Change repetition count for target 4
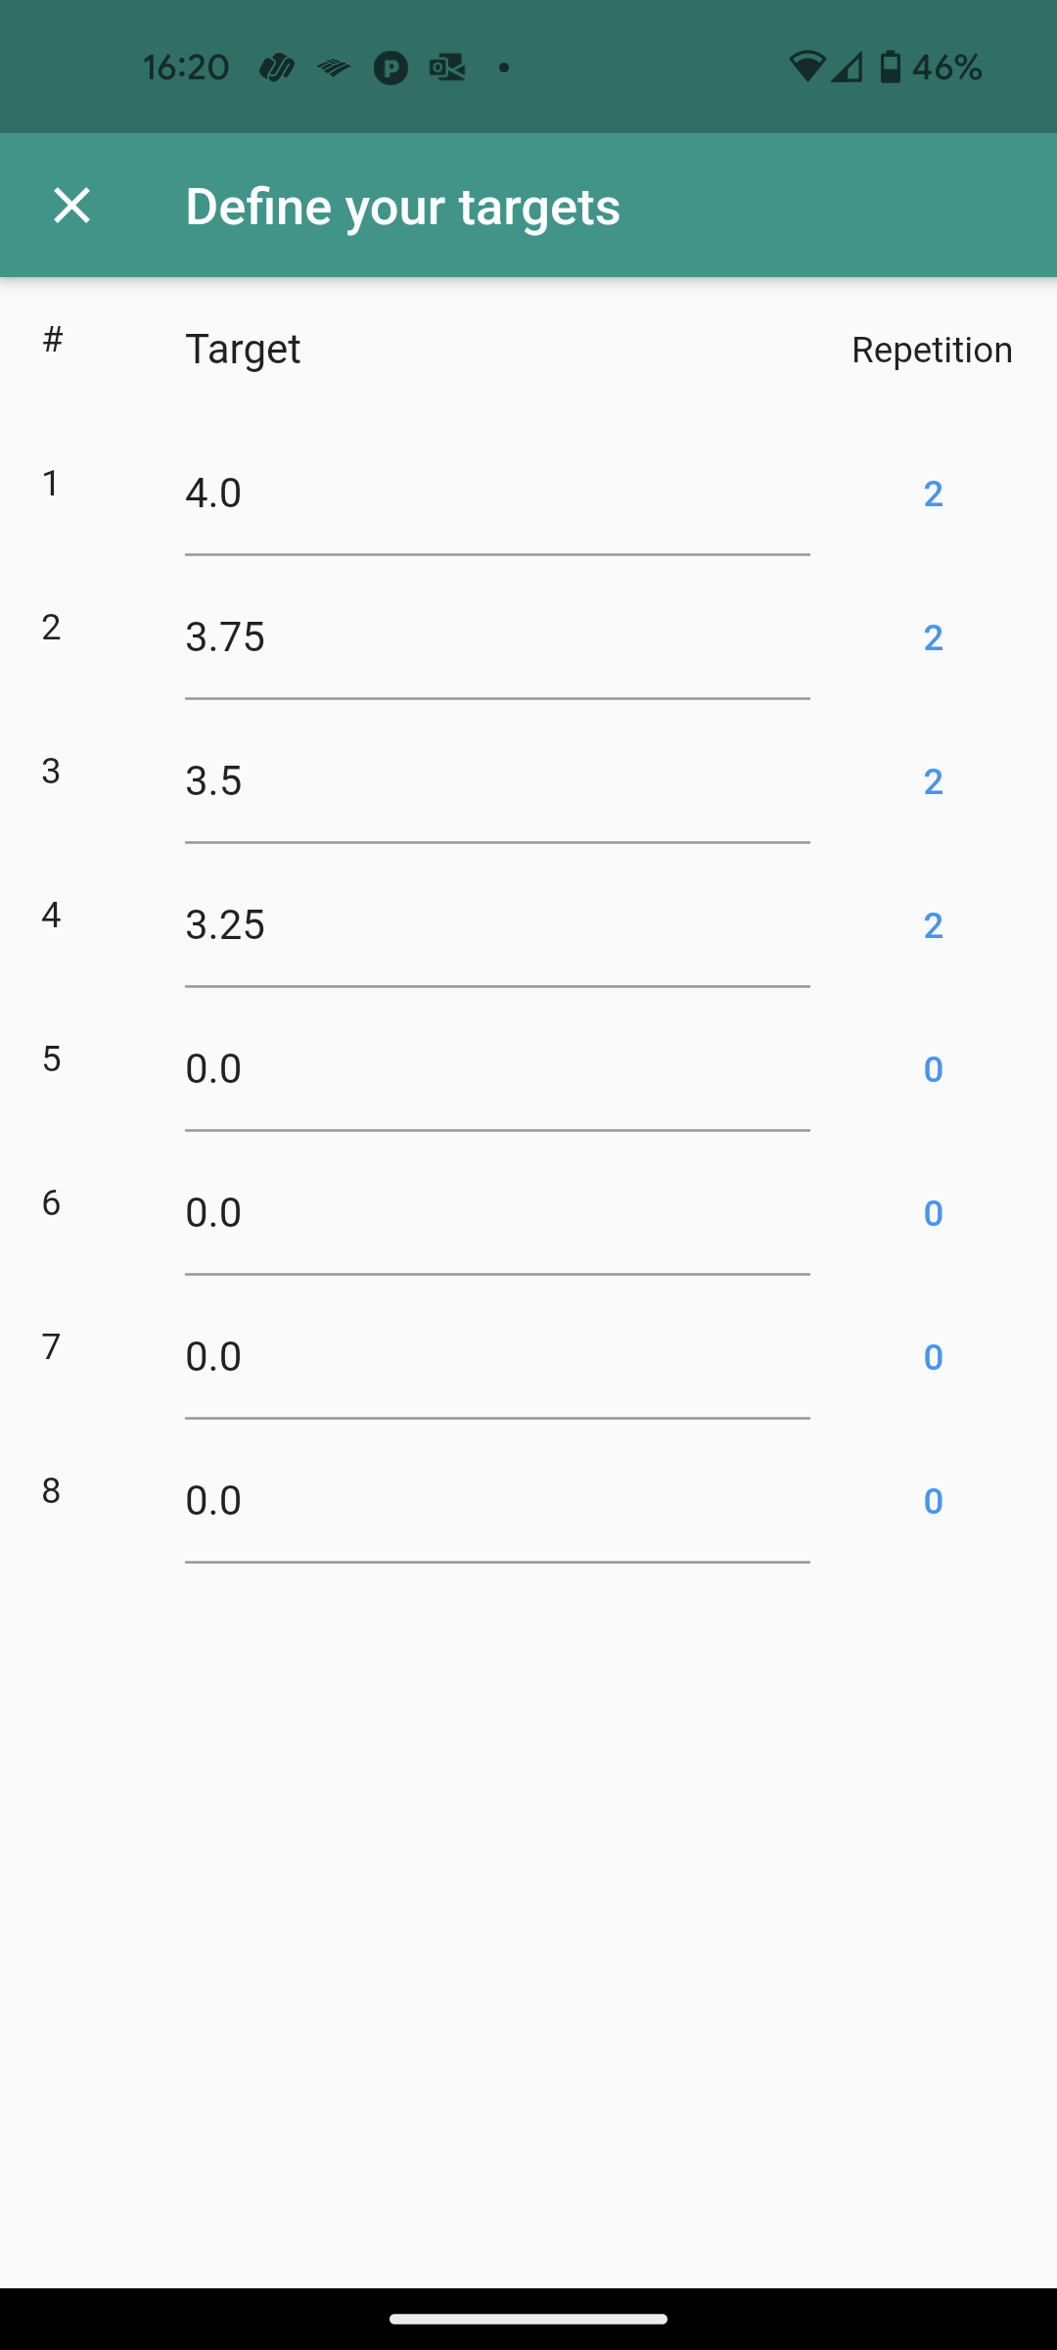1057x2350 pixels. 933,925
